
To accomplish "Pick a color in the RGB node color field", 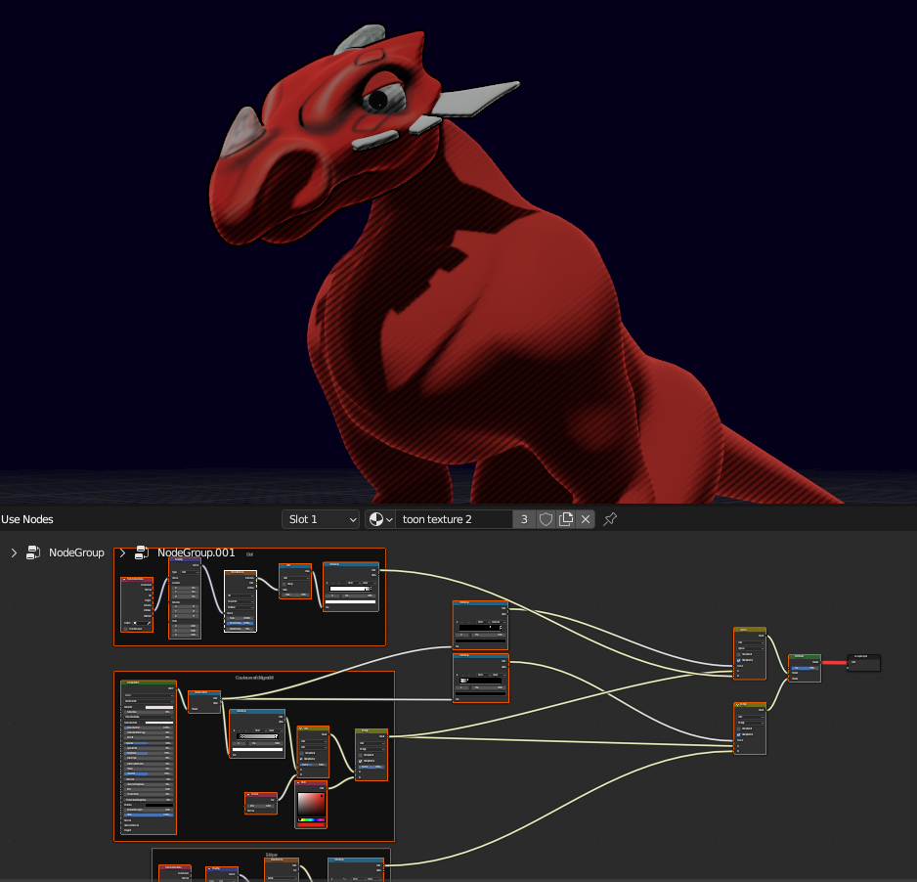I will click(311, 805).
